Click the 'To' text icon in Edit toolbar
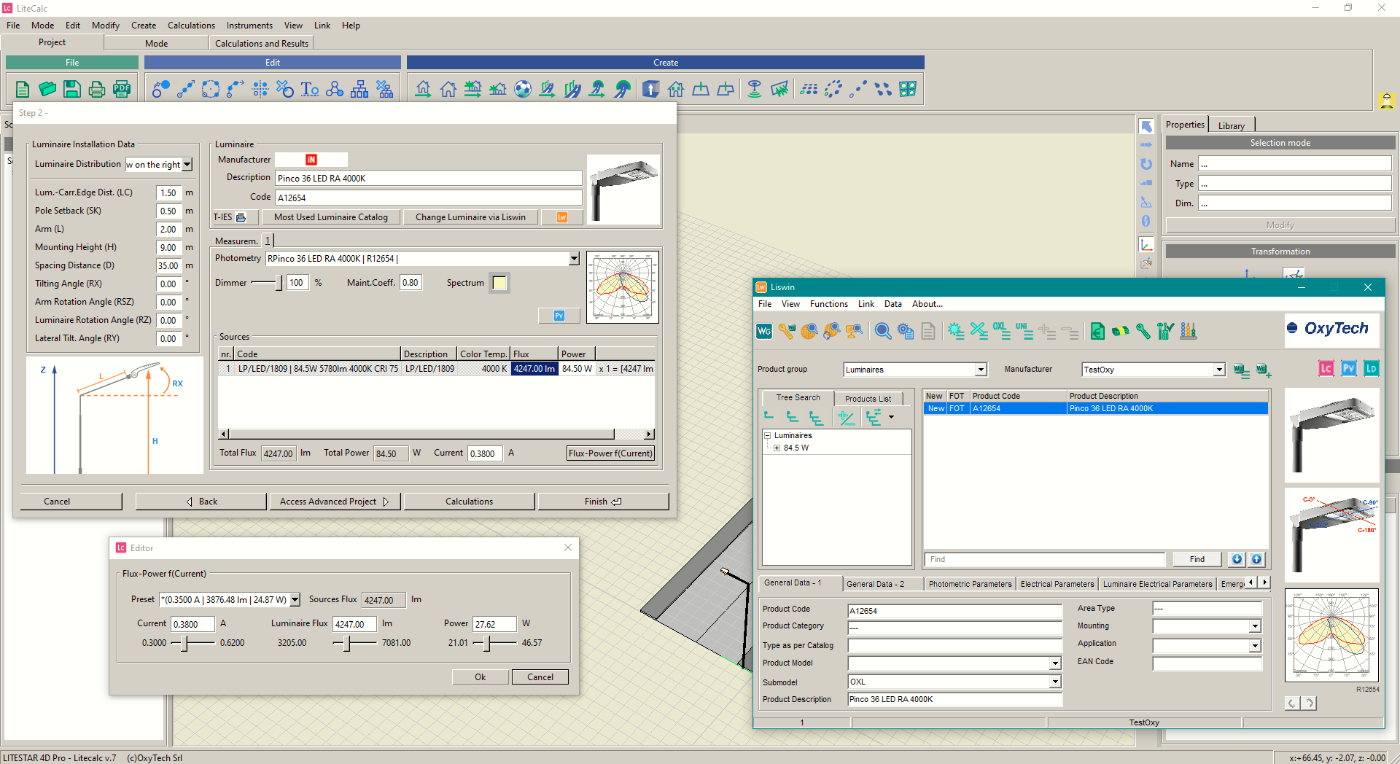The width and height of the screenshot is (1400, 764). pos(310,89)
